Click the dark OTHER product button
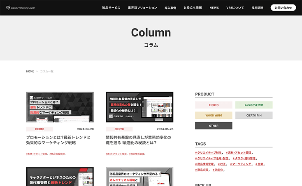Screen dimensions: 302x186 pyautogui.click(x=214, y=126)
